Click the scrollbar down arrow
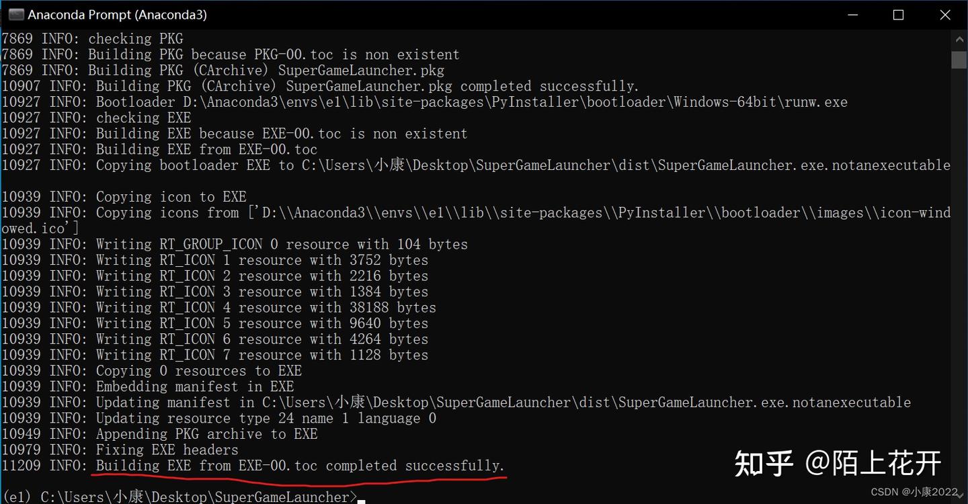This screenshot has height=504, width=968. (x=959, y=495)
